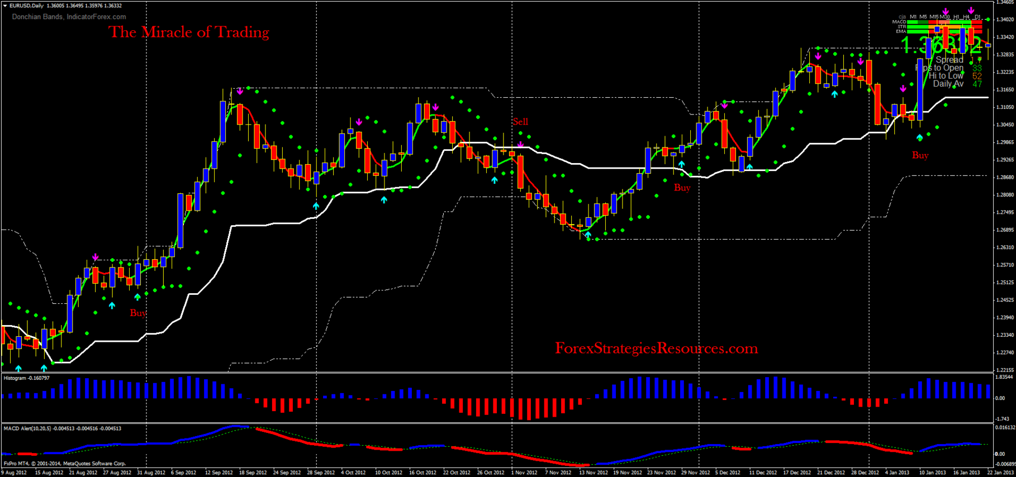This screenshot has width=1016, height=477.
Task: Click the 1.28080 price axis label
Action: [1005, 195]
